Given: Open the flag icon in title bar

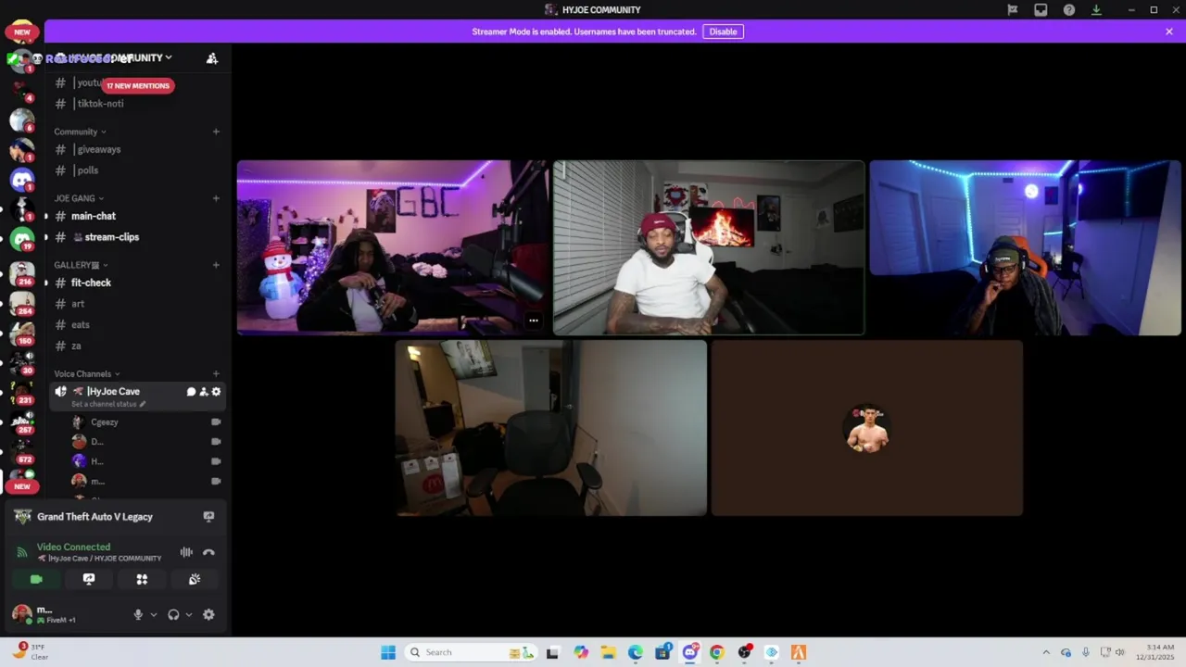Looking at the screenshot, I should tap(1013, 10).
